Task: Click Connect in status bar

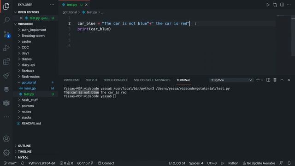Action: [x=106, y=163]
